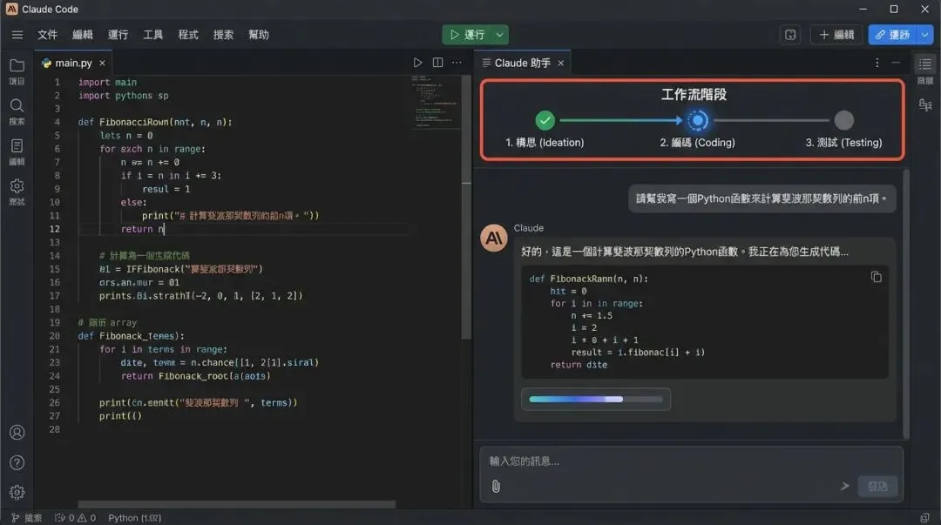Click the split editor icon
Screen dimensions: 941x525
click(437, 63)
